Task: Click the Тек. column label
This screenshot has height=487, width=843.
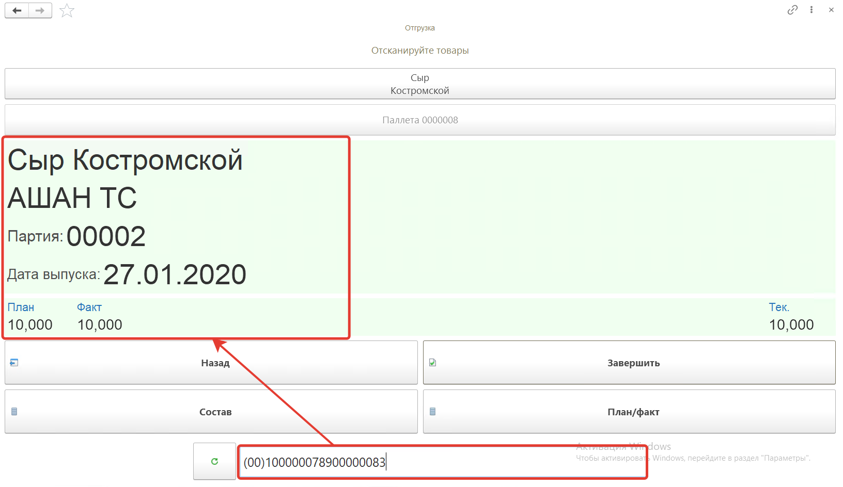Action: point(778,307)
